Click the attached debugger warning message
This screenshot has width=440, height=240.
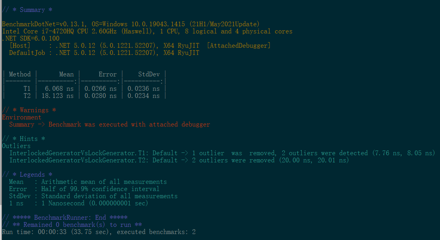point(129,125)
